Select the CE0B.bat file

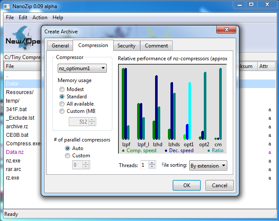17,135
